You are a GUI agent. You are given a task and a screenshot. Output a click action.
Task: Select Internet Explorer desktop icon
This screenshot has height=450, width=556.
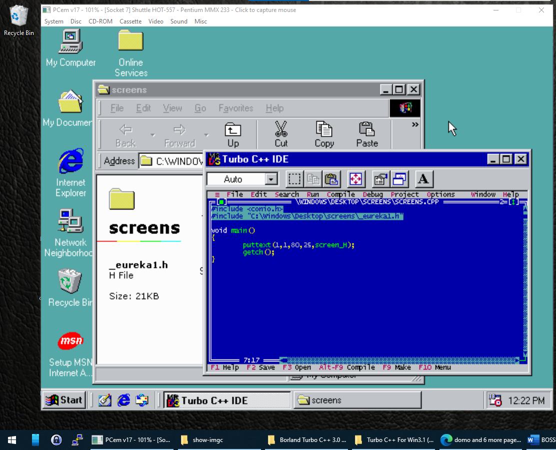click(70, 172)
